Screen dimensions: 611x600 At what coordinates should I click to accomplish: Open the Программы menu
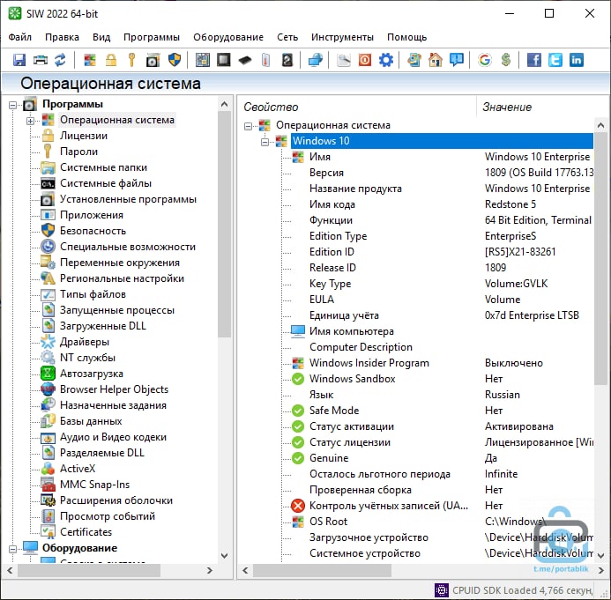(x=151, y=37)
